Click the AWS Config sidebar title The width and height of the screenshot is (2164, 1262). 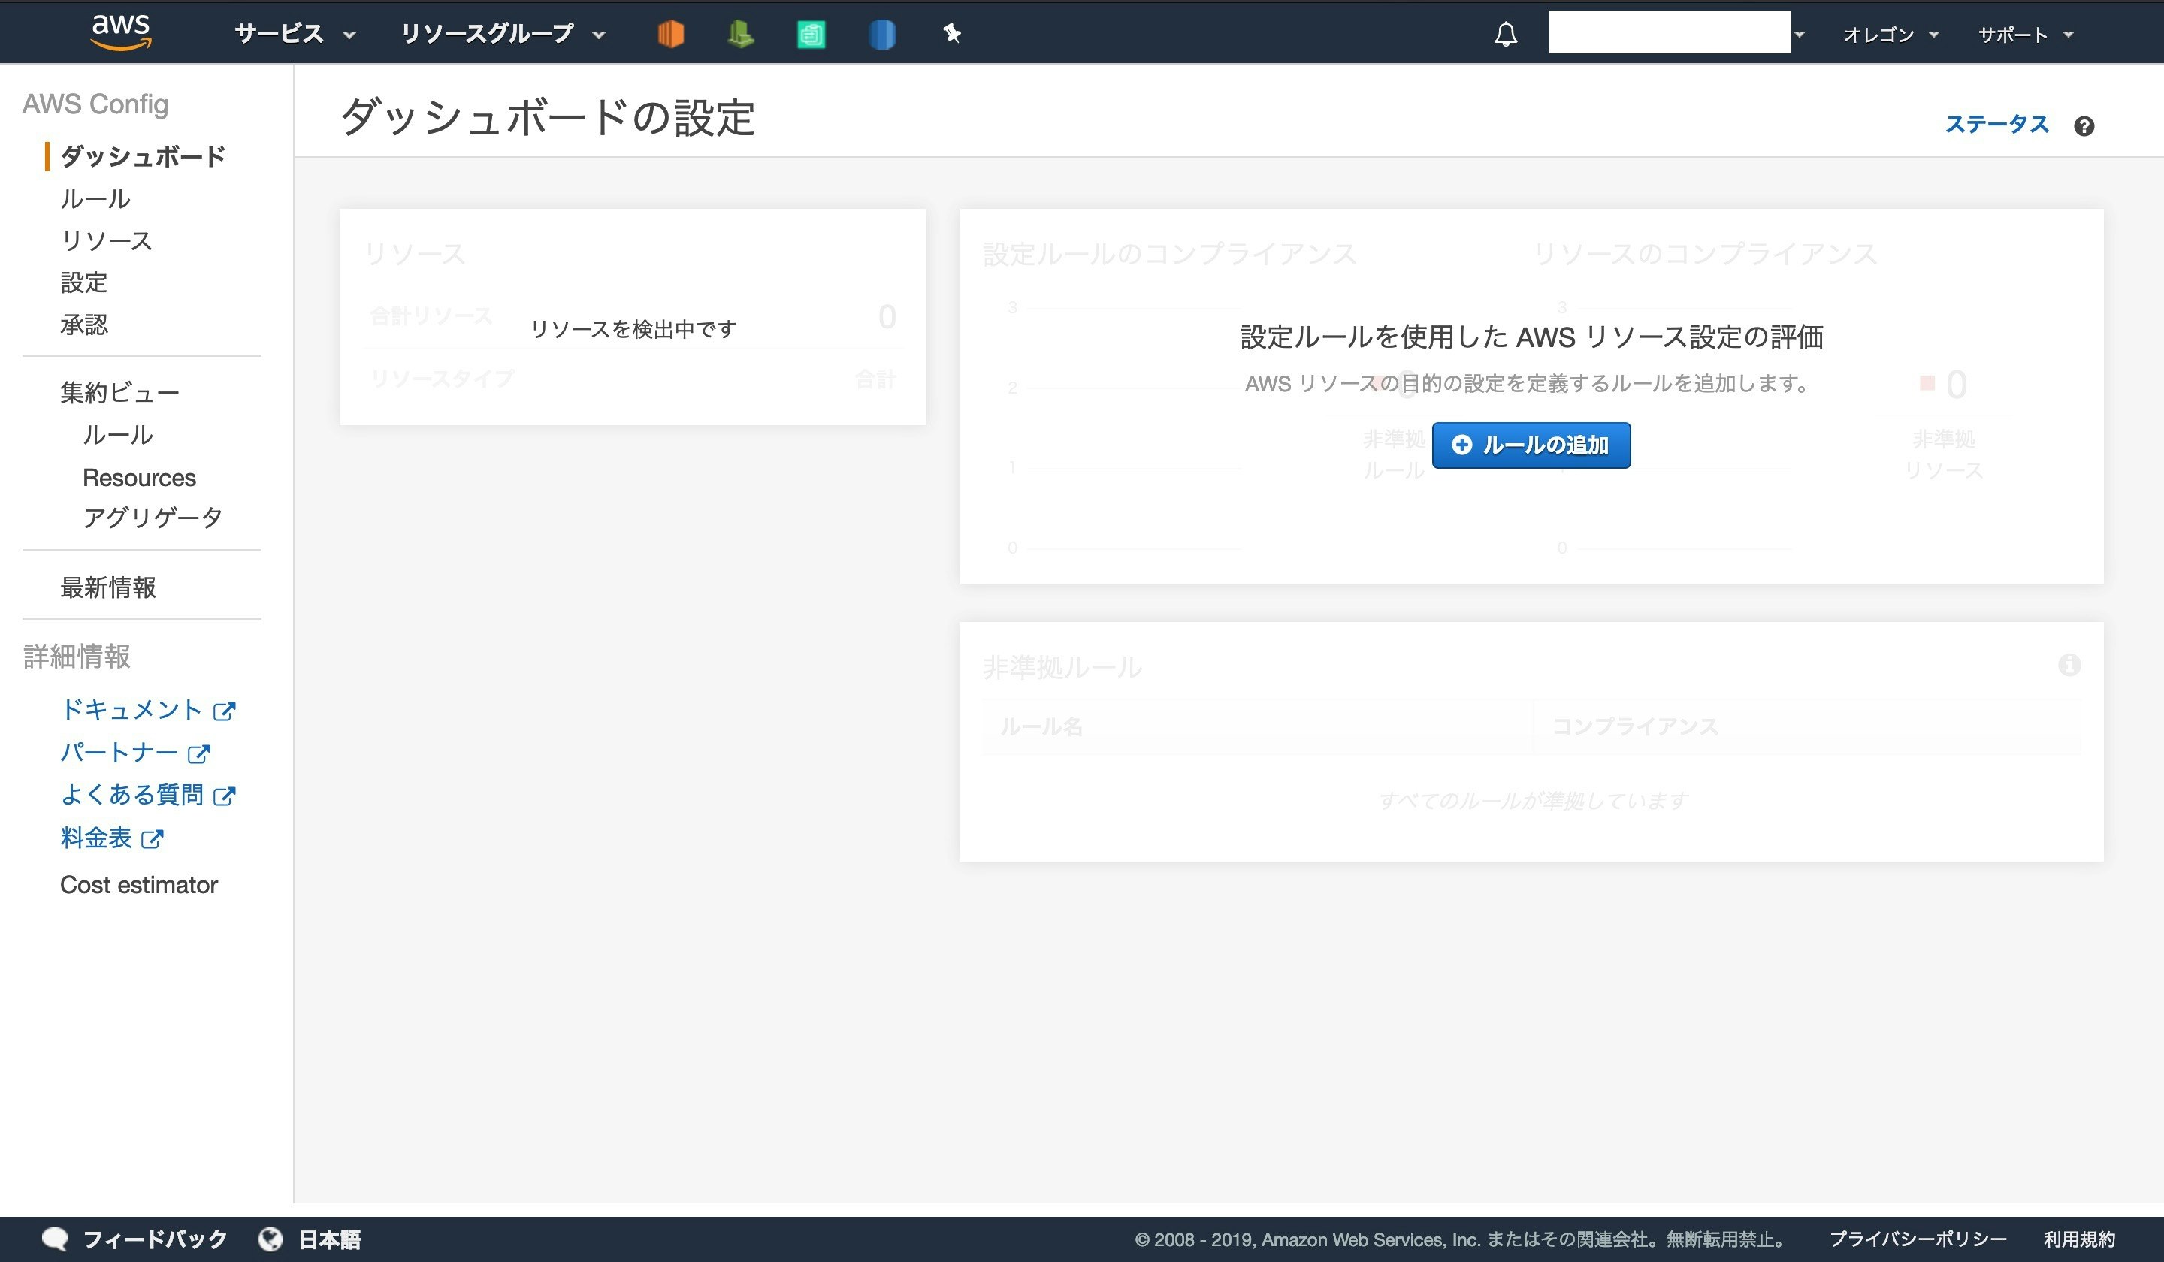[x=95, y=104]
